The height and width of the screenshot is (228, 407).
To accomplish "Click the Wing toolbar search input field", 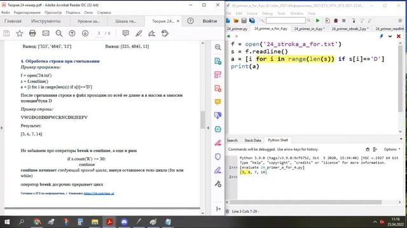I will [286, 20].
